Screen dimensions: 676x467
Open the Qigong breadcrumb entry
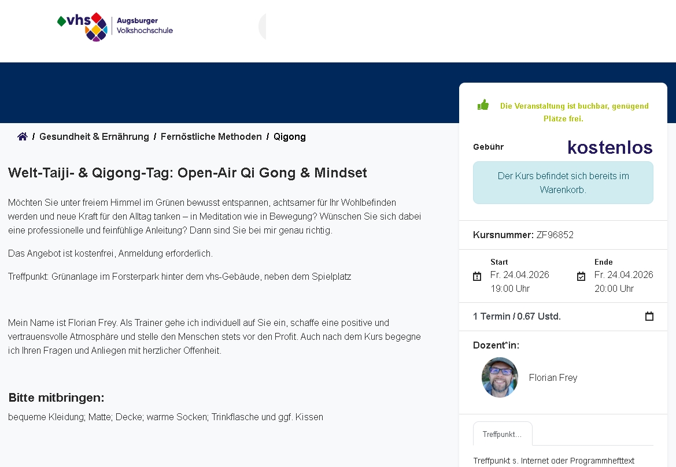point(290,136)
